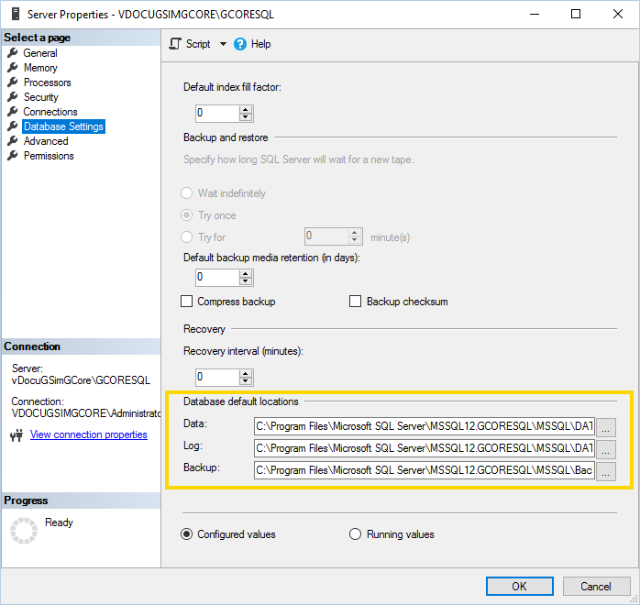The image size is (640, 605).
Task: Increase the default index fill factor
Action: pyautogui.click(x=246, y=110)
